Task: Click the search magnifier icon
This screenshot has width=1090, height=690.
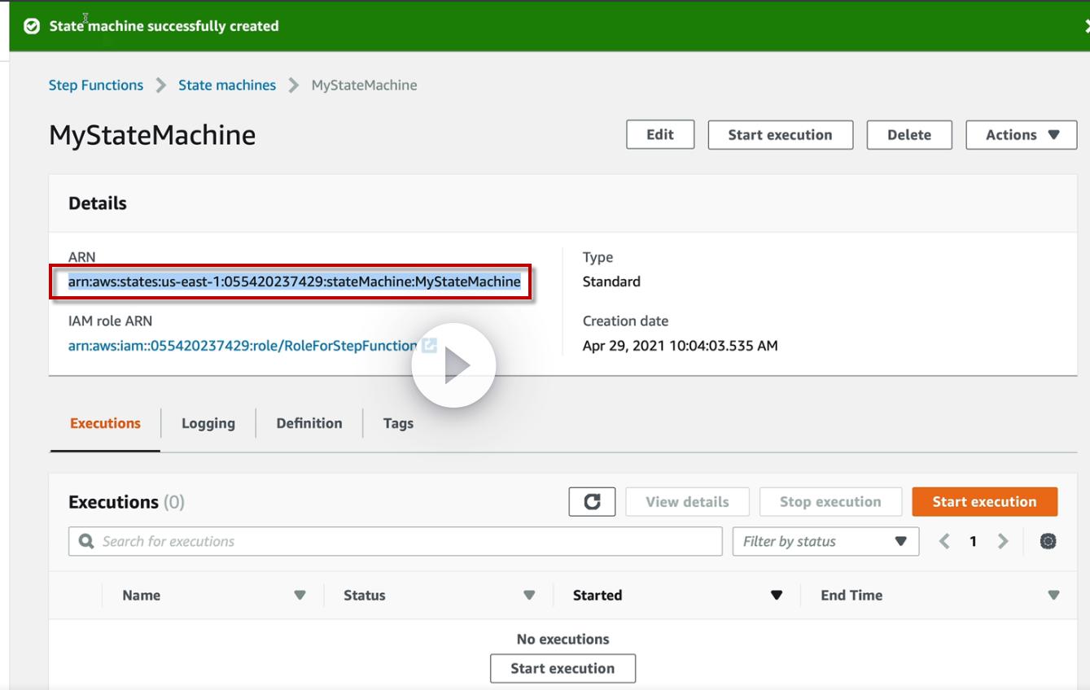Action: (86, 541)
